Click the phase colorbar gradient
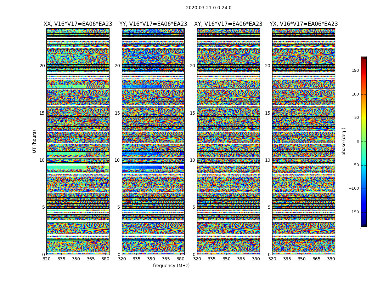This screenshot has height=283, width=372. coord(364,141)
